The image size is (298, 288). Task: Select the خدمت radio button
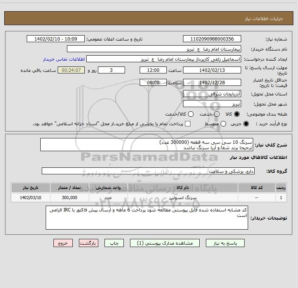[217, 114]
